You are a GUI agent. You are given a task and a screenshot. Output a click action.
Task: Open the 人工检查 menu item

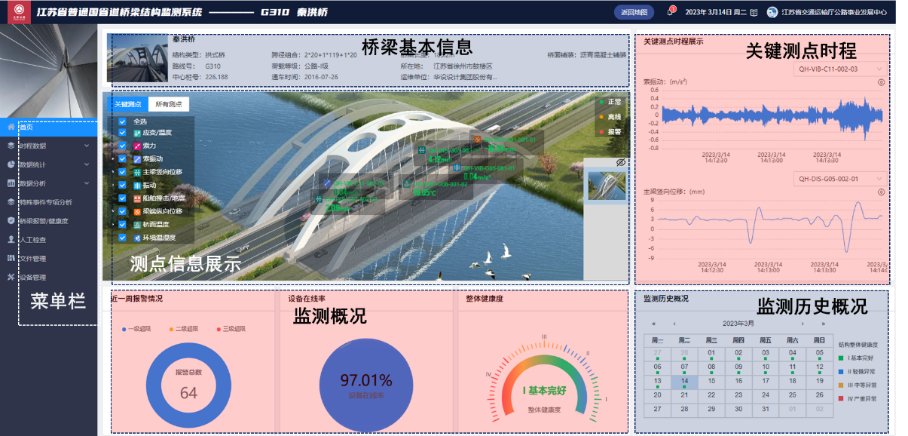48,240
